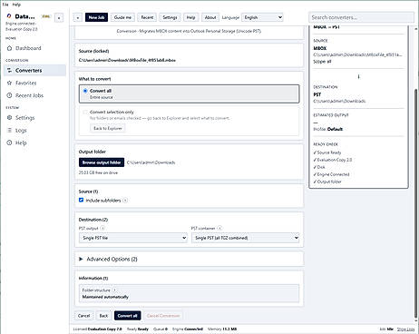Click the Recent Jobs clock icon
The height and width of the screenshot is (334, 419).
coord(9,95)
